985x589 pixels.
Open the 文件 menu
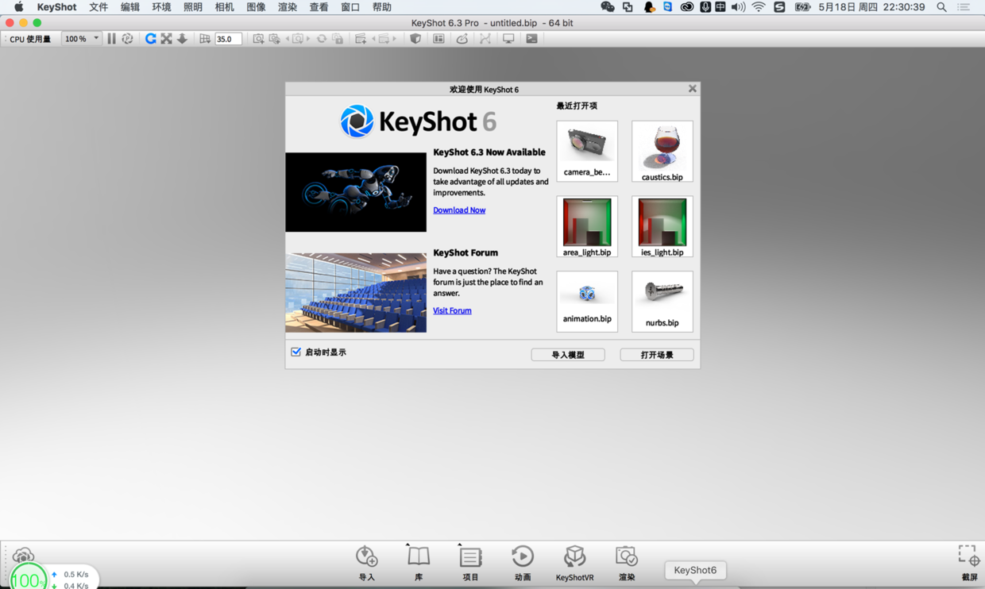pos(98,7)
